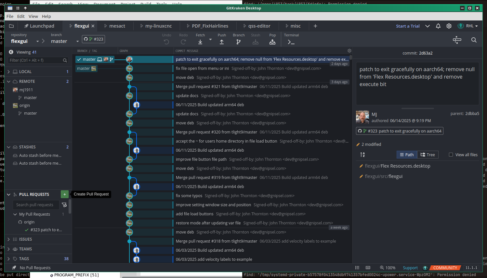Open the Edit menu

[21, 16]
